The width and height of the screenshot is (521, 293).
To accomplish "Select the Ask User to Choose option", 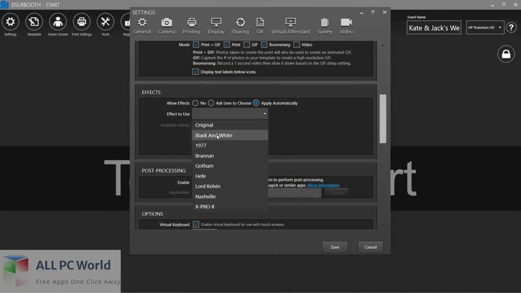I will [x=211, y=103].
